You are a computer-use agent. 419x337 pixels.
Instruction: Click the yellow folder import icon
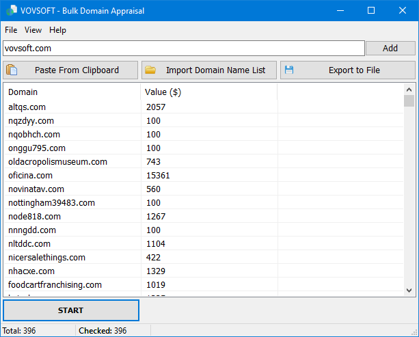[150, 70]
